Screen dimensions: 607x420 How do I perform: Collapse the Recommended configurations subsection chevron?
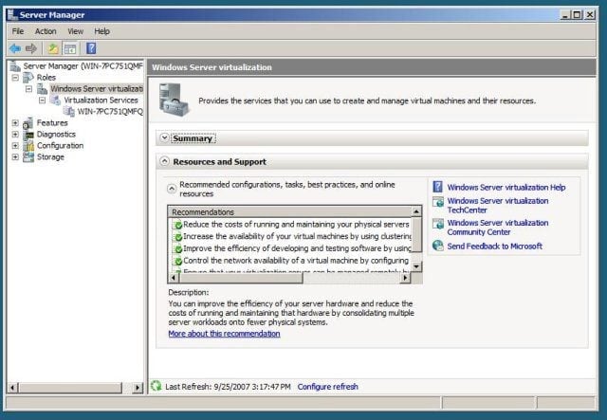point(172,189)
